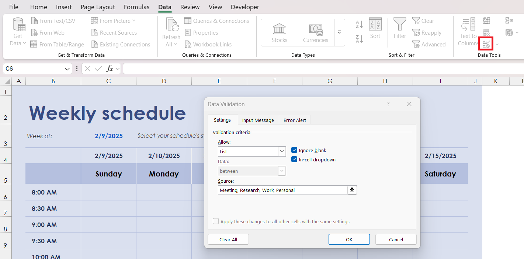Open the Name Box dropdown arrow

[67, 69]
